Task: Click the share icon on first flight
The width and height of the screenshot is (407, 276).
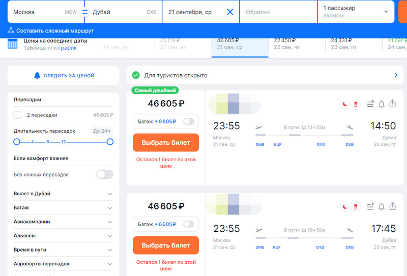Action: point(393,104)
